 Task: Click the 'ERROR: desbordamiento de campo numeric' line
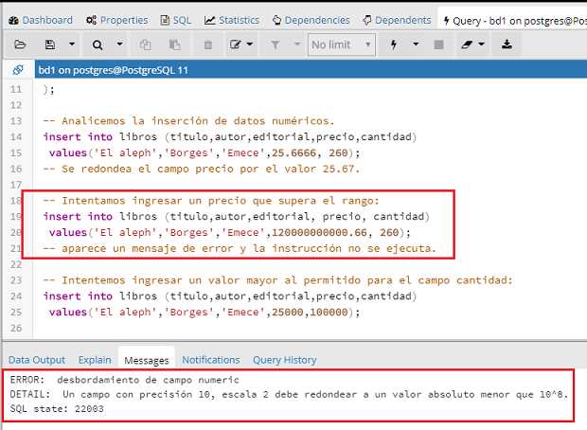coord(124,380)
